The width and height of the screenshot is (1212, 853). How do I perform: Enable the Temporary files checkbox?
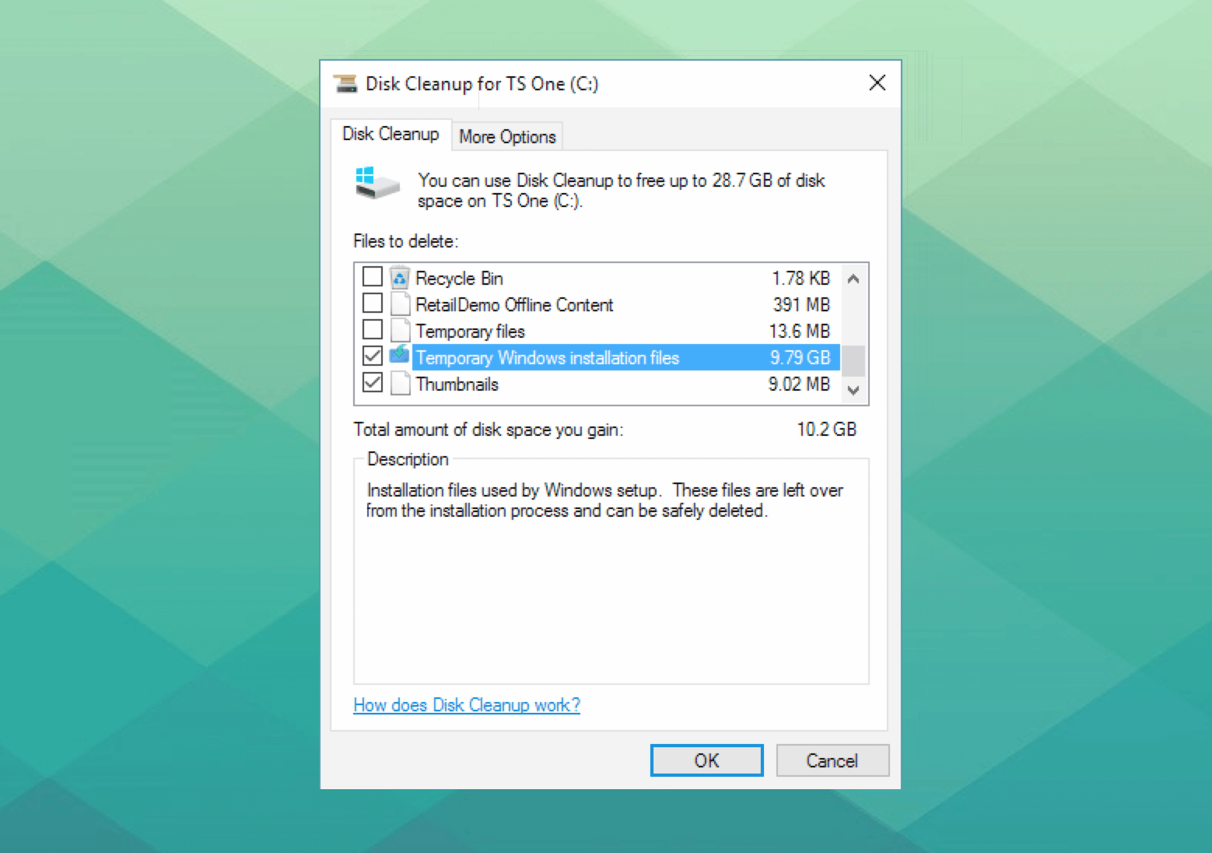[x=373, y=329]
